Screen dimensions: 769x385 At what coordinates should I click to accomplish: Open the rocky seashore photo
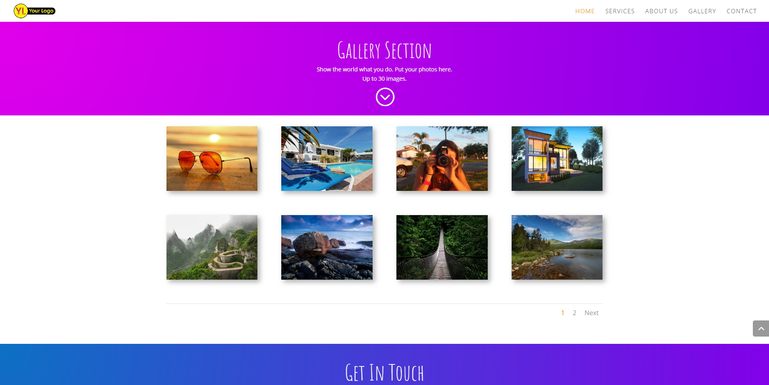[327, 247]
